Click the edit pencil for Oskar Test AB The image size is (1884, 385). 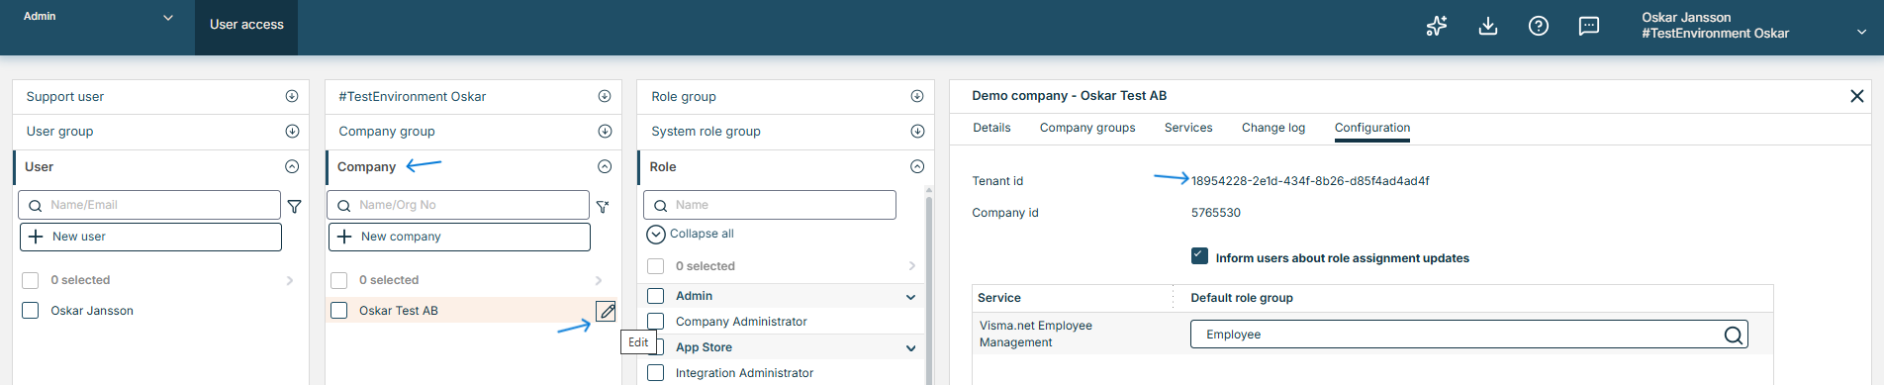pos(607,311)
